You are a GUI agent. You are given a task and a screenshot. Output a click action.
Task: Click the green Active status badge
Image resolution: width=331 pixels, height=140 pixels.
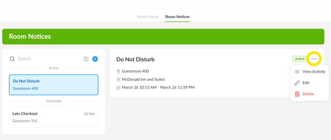[300, 59]
